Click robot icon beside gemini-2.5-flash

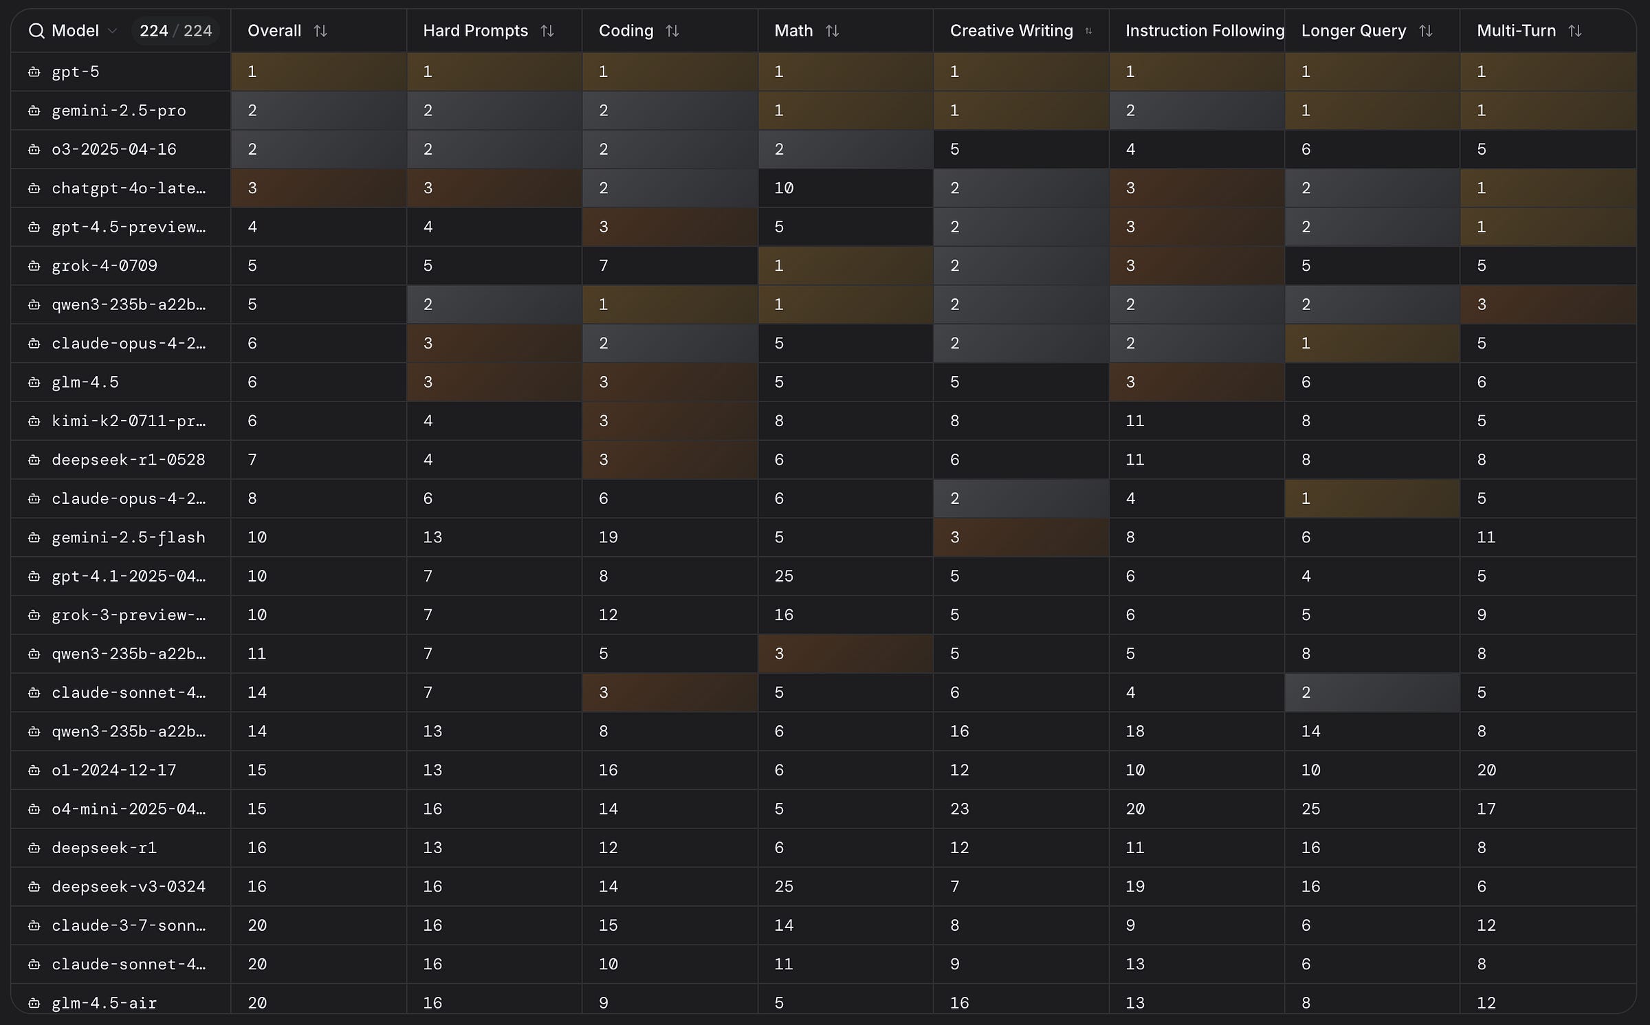34,538
